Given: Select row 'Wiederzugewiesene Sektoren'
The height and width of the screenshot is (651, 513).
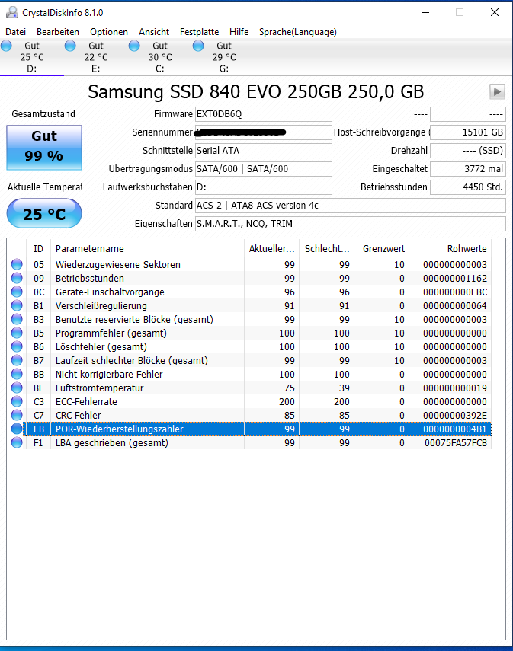Looking at the screenshot, I should pos(249,264).
